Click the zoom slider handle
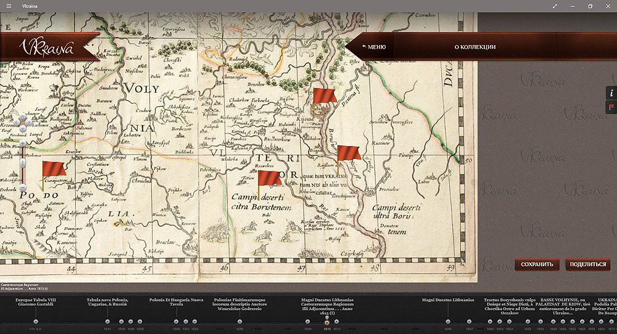 [x=23, y=163]
